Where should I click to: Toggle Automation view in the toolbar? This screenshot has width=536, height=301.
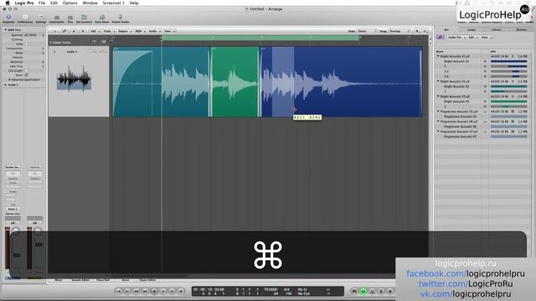[x=57, y=18]
